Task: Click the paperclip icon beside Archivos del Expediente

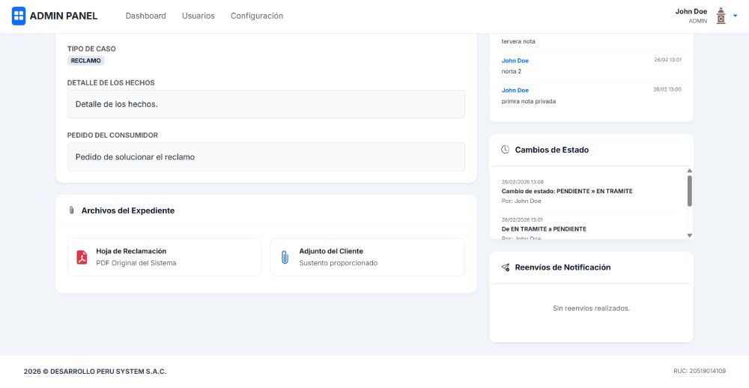Action: [x=72, y=210]
